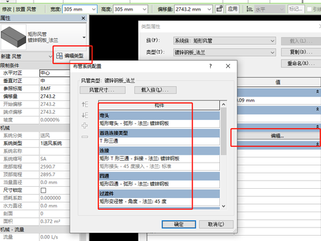This screenshot has width=321, height=241.
Task: Click the help question mark in 布管系统配置
Action: click(210, 66)
